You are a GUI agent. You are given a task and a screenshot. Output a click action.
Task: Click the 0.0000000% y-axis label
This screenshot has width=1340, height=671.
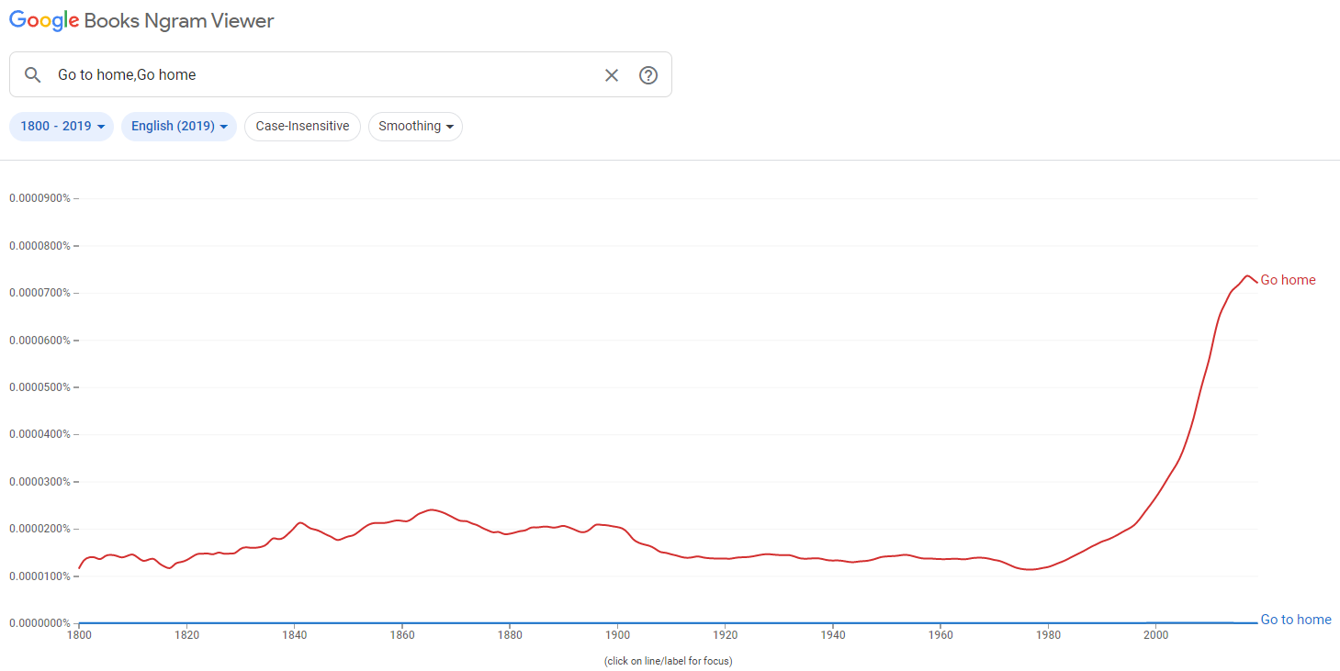click(39, 623)
